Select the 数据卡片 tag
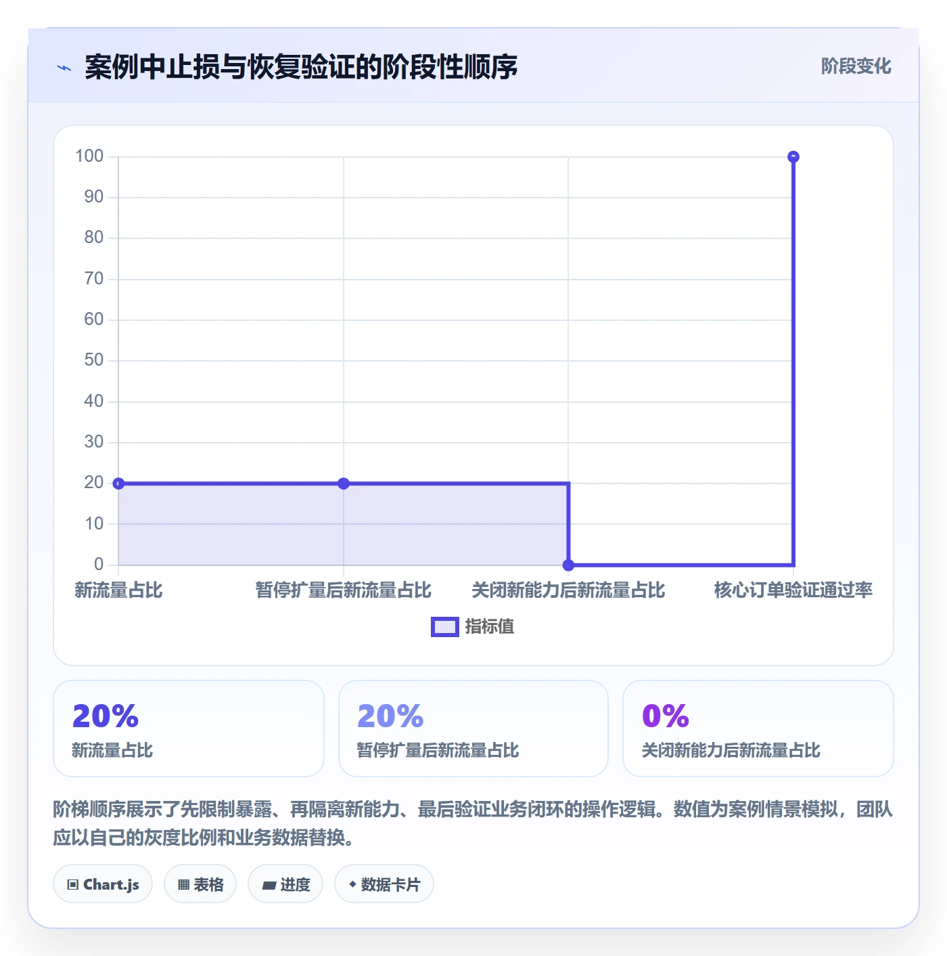The height and width of the screenshot is (956, 947). (x=384, y=884)
